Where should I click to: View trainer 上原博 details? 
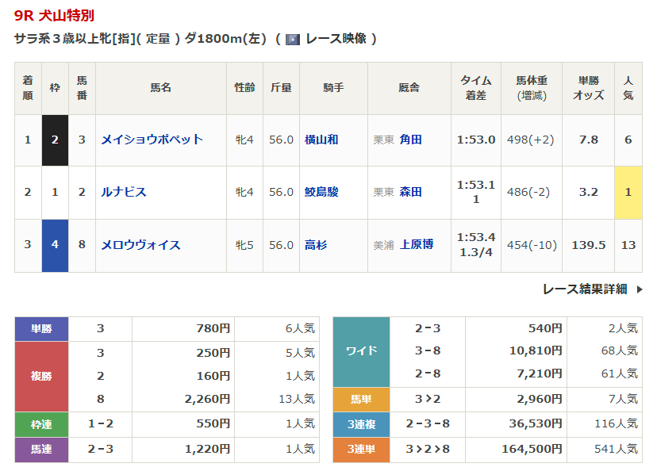pyautogui.click(x=417, y=245)
